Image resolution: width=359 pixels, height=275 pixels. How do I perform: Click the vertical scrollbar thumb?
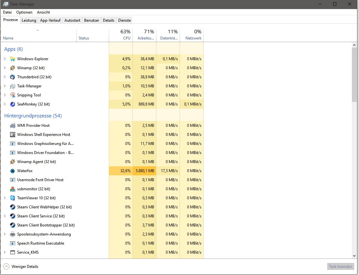coord(354,75)
